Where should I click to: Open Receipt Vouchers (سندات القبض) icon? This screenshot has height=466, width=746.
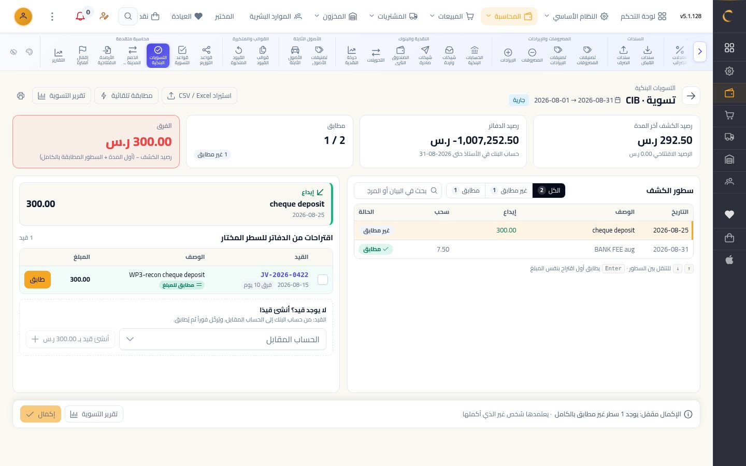click(648, 55)
